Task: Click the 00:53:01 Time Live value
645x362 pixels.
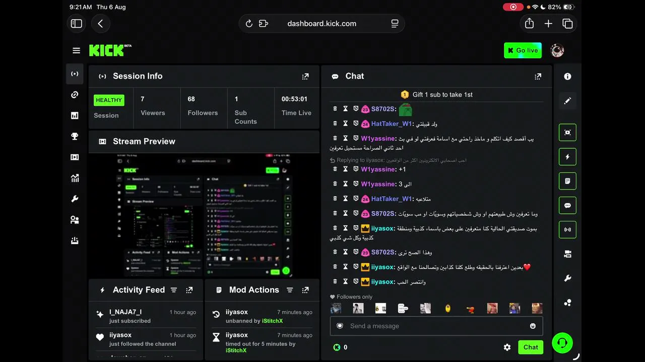Action: click(294, 99)
